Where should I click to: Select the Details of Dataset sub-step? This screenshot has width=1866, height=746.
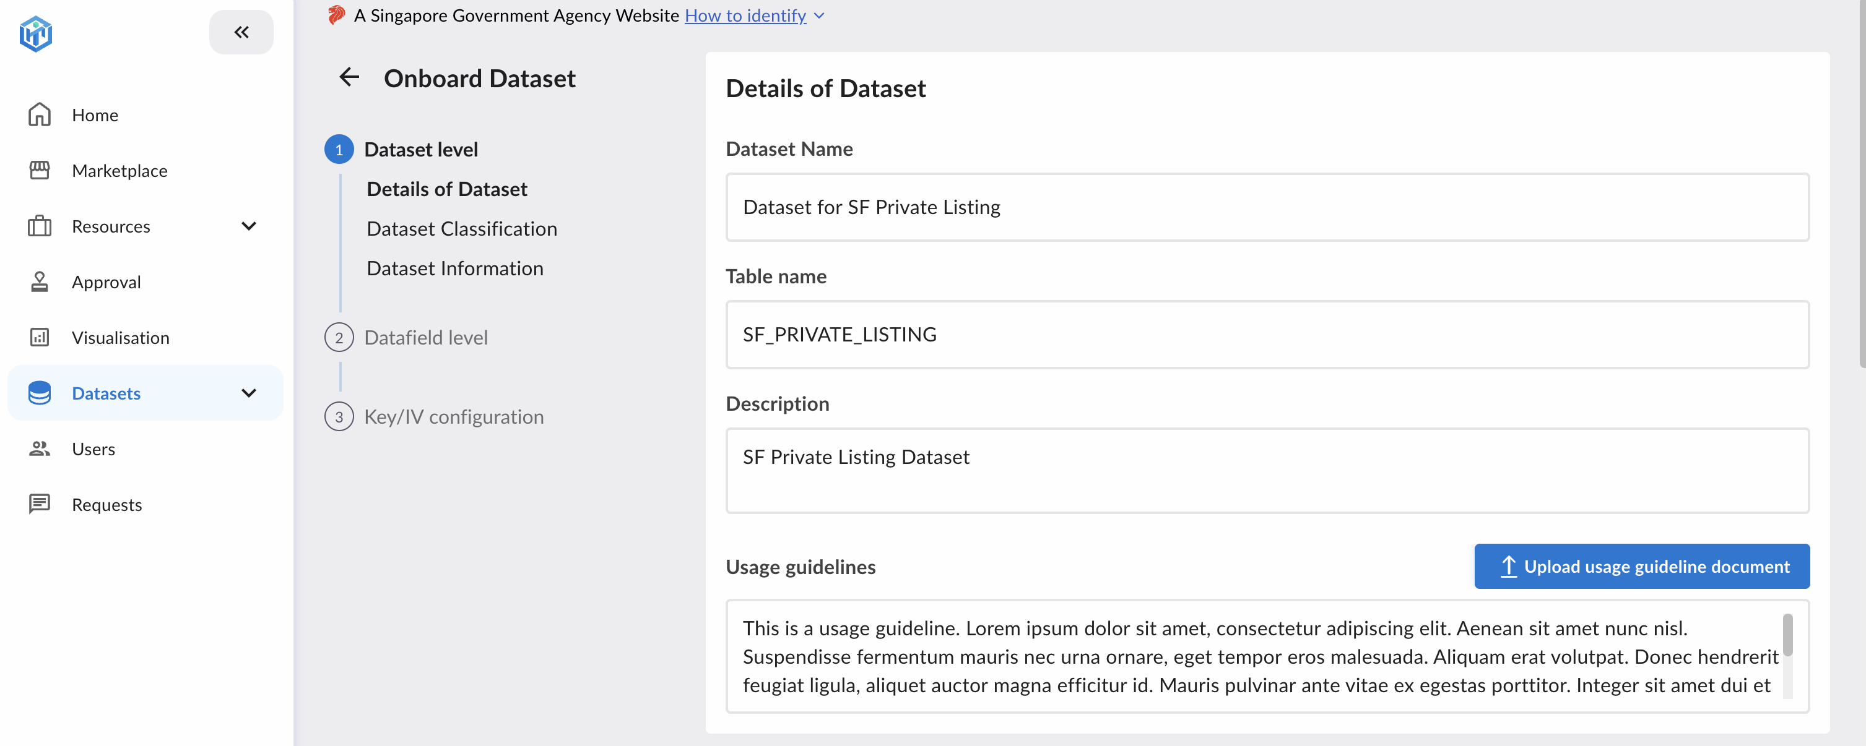click(447, 189)
